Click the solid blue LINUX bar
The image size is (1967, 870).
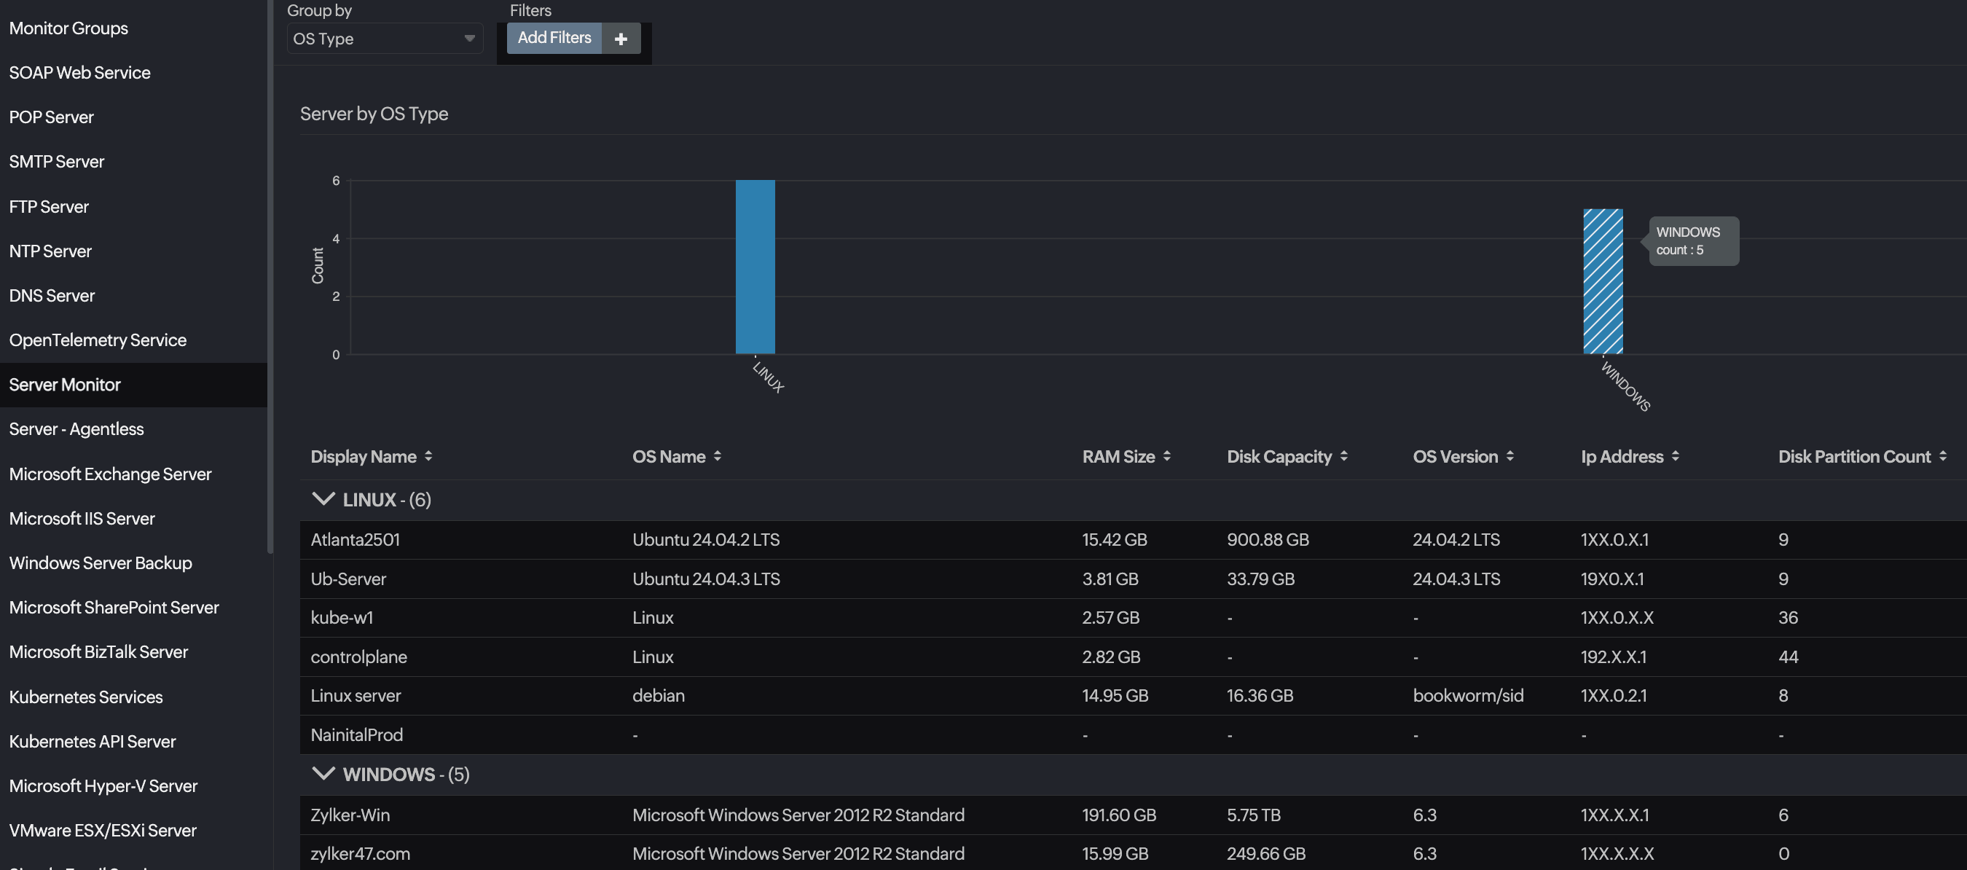(755, 267)
